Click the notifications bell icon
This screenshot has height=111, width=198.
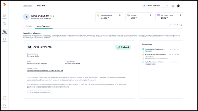[173, 6]
